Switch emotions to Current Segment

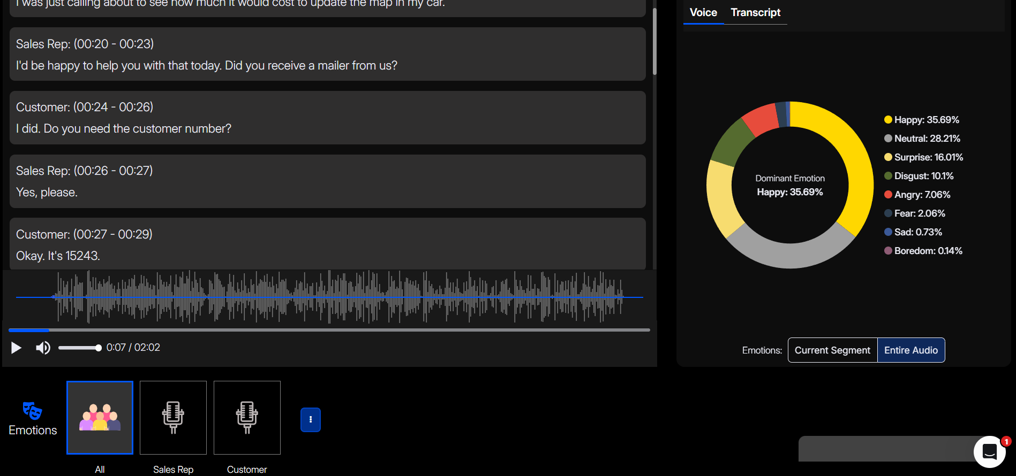832,350
